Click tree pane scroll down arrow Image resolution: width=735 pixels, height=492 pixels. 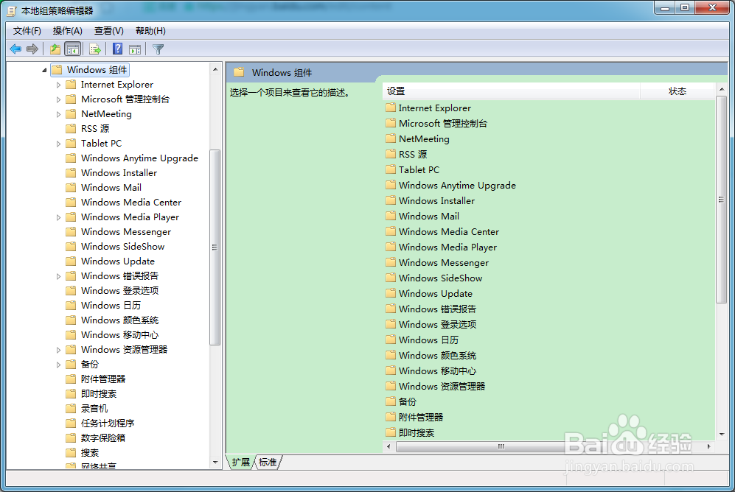215,463
